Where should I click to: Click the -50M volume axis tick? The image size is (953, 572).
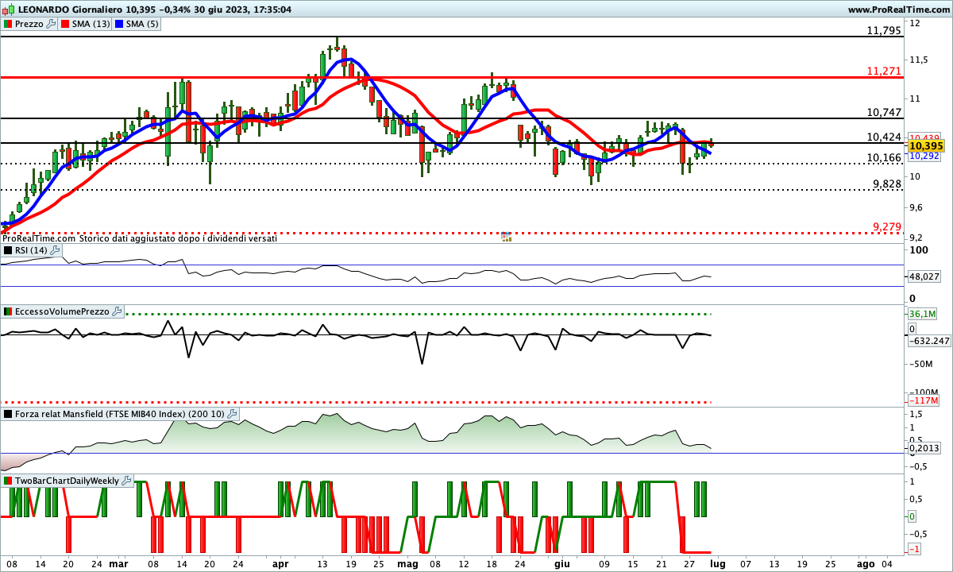(921, 364)
